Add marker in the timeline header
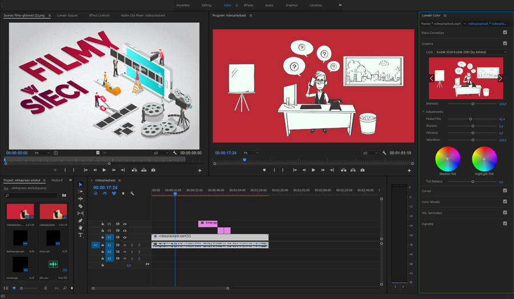This screenshot has width=514, height=299. tap(123, 193)
